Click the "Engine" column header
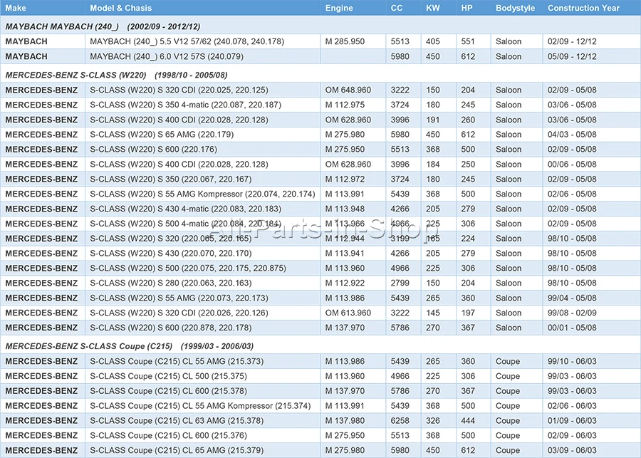This screenshot has width=641, height=458. 339,8
